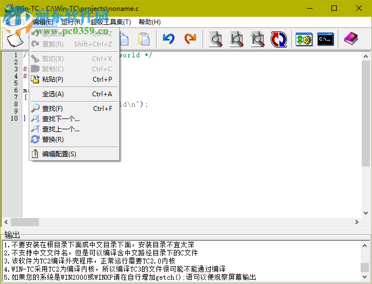Click the find next toolbar icon

[x=237, y=39]
